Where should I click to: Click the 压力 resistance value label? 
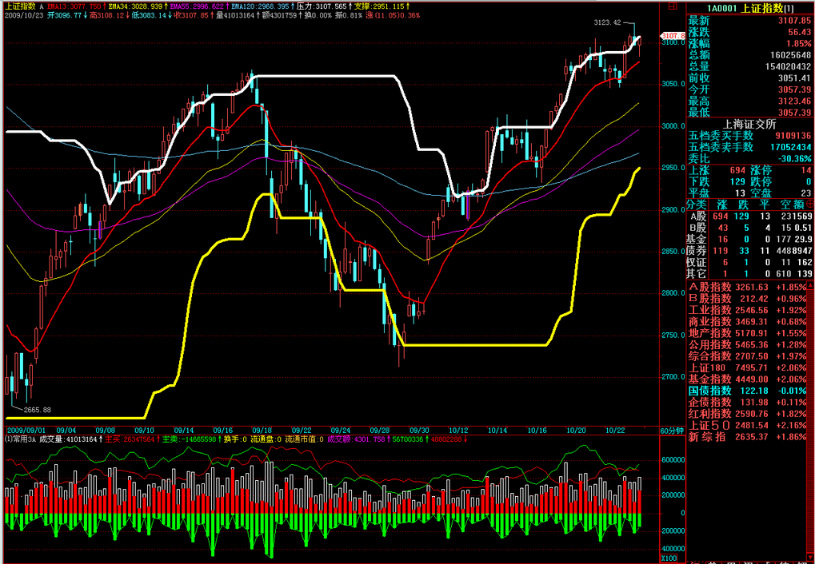318,6
